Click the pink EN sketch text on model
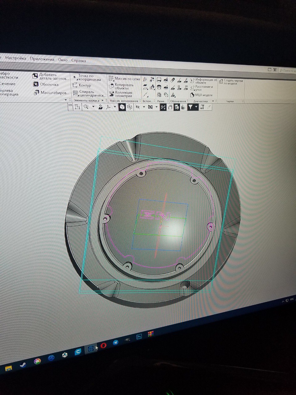296x395 pixels. pos(155,215)
